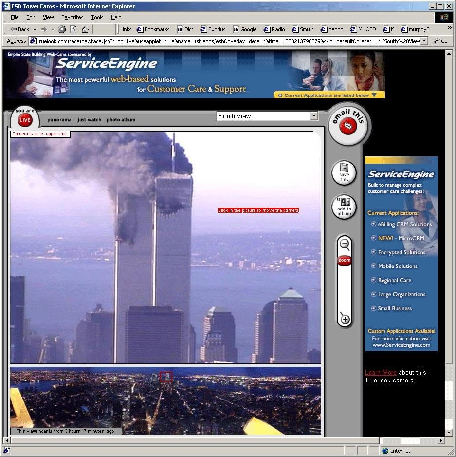Follow the Learn More link
Image resolution: width=456 pixels, height=457 pixels.
click(381, 373)
